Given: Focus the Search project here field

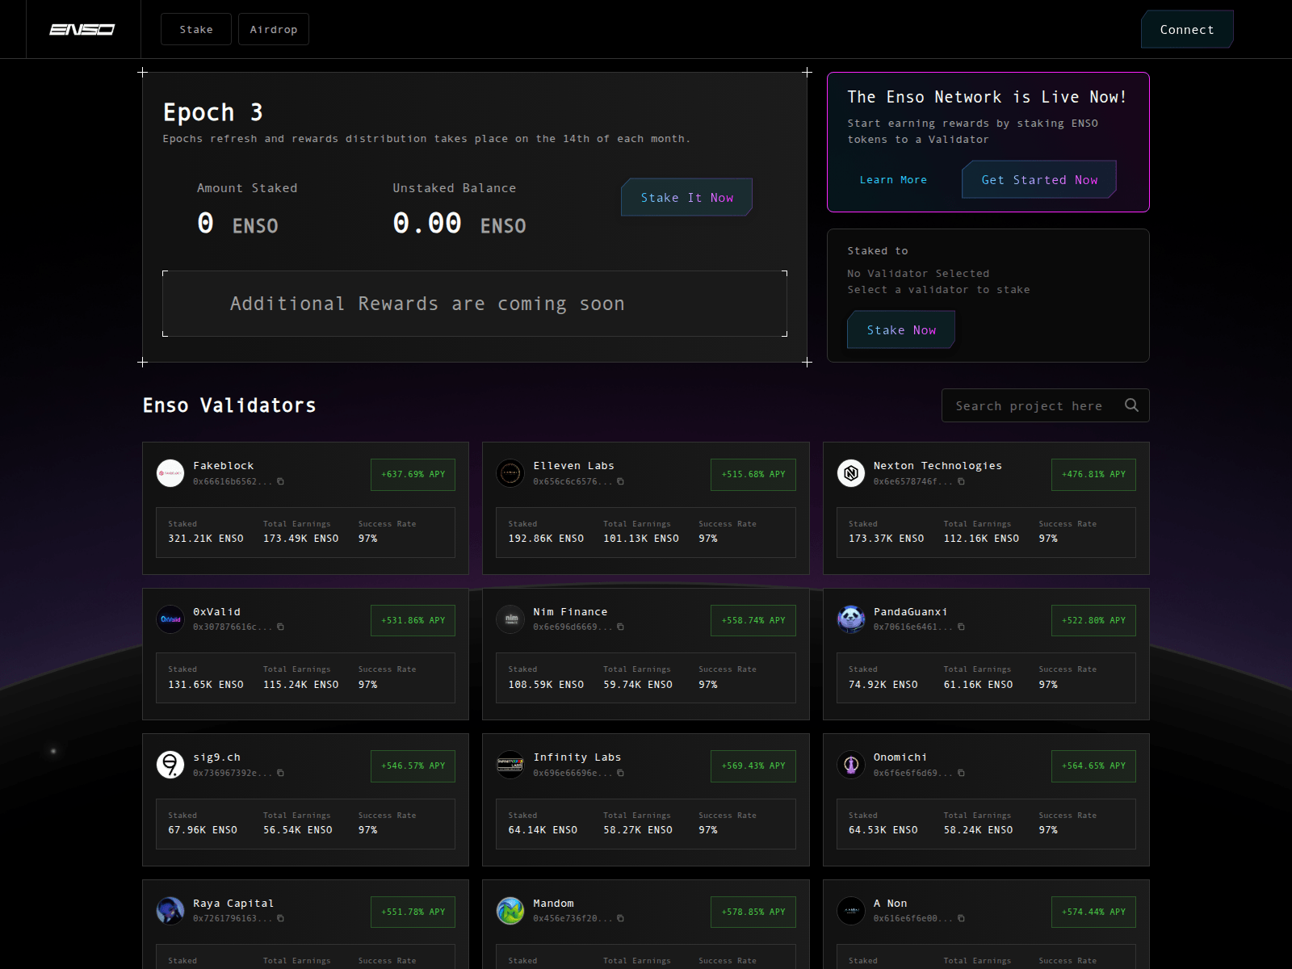Looking at the screenshot, I should [1045, 405].
